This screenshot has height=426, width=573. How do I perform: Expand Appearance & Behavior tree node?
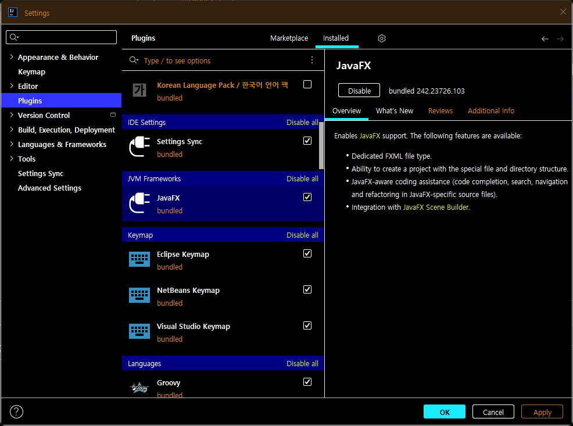pyautogui.click(x=11, y=57)
